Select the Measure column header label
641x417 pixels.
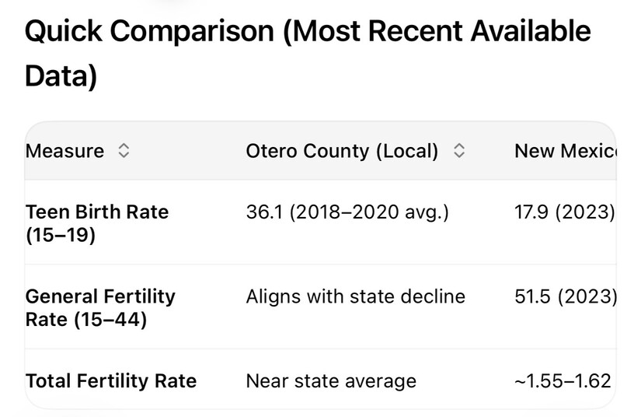coord(64,151)
